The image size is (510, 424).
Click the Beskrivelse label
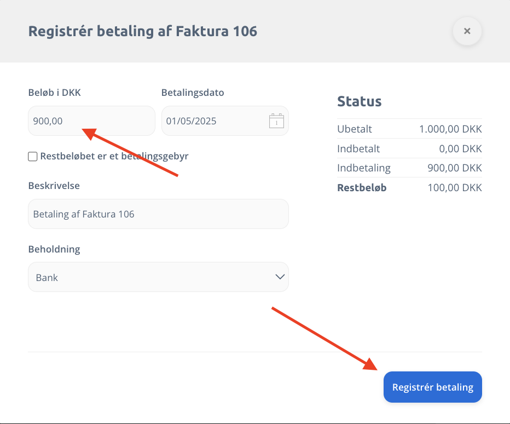pyautogui.click(x=54, y=186)
